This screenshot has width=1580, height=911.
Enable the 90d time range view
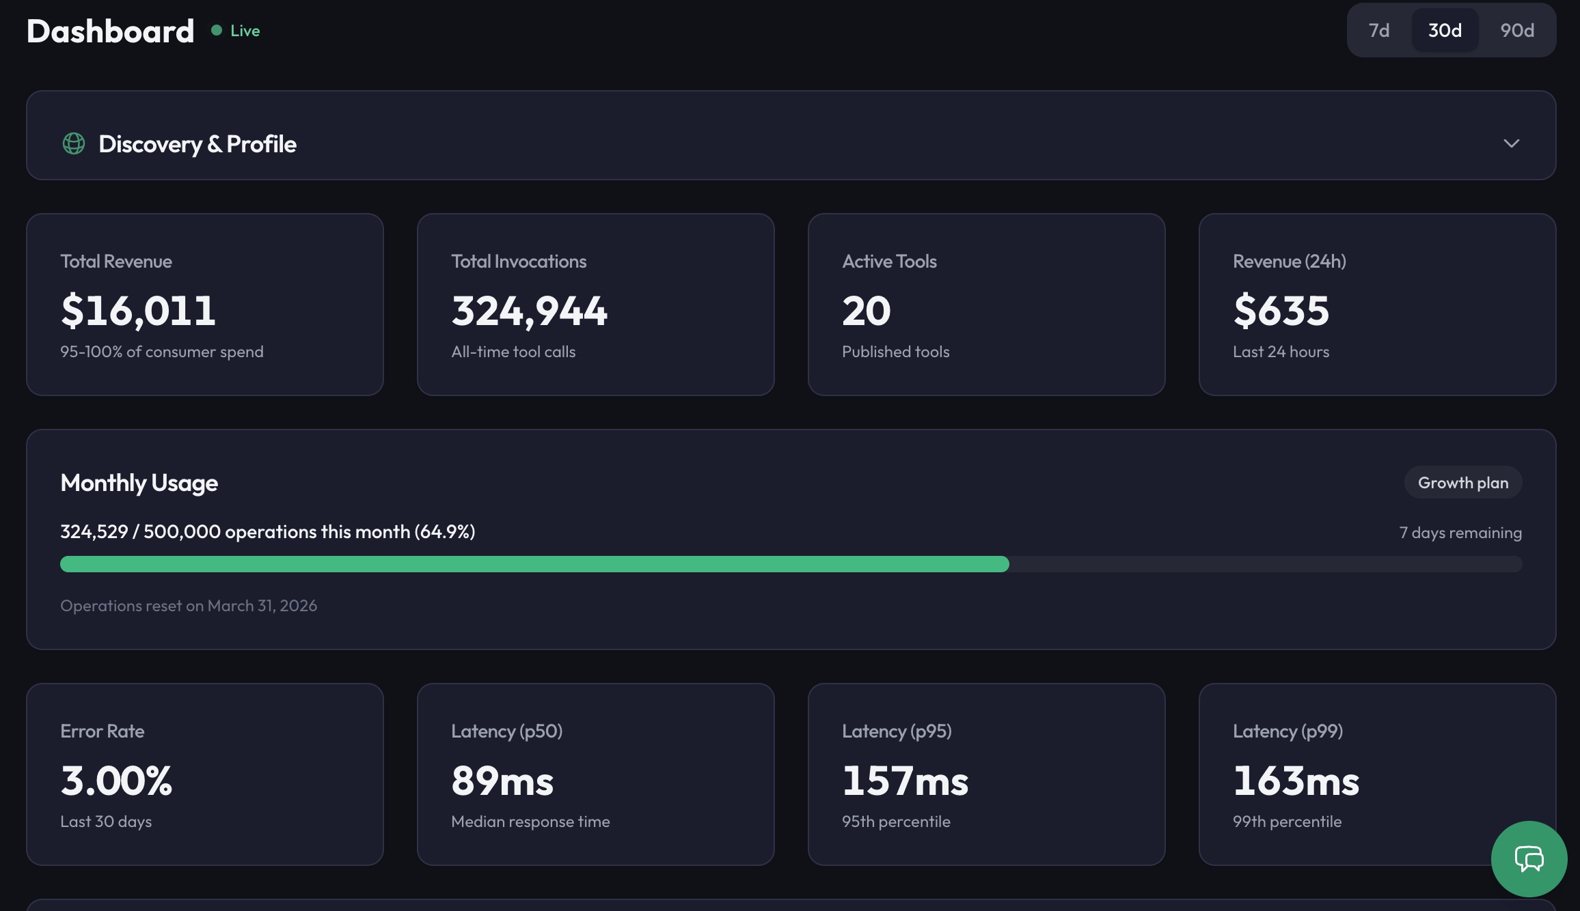(x=1516, y=30)
